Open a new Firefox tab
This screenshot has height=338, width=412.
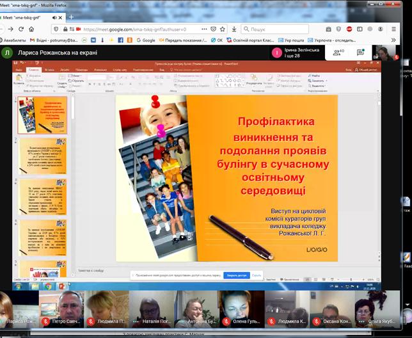71,17
